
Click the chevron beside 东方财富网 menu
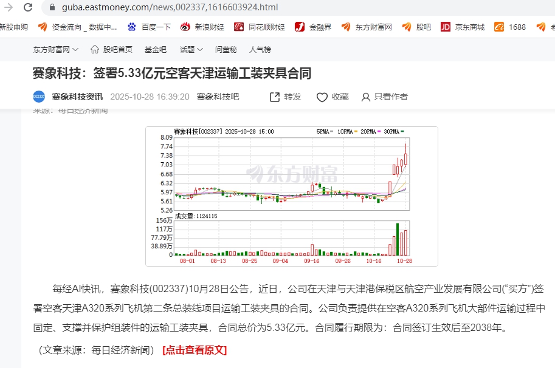click(75, 50)
